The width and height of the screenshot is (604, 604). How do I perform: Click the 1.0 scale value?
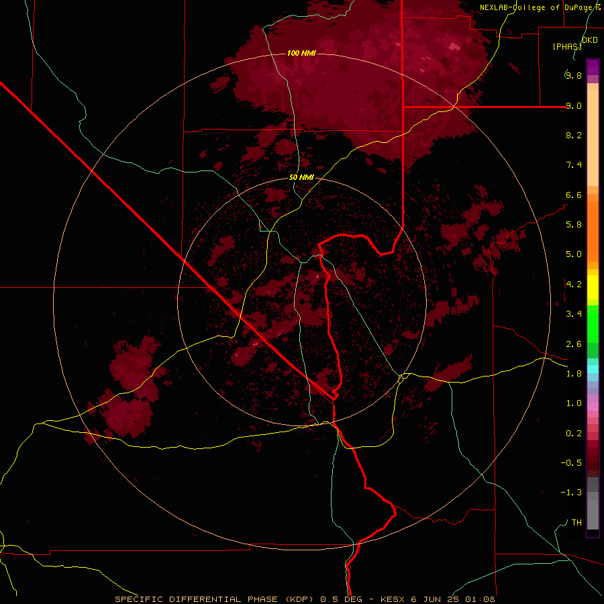coord(574,403)
